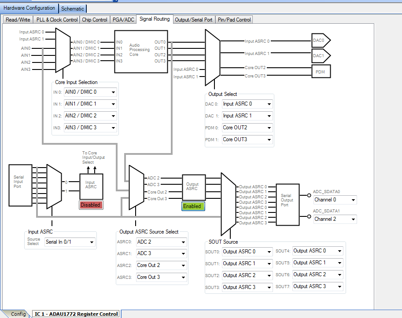
Task: Open the SOUT4 source dropdown
Action: pos(317,251)
